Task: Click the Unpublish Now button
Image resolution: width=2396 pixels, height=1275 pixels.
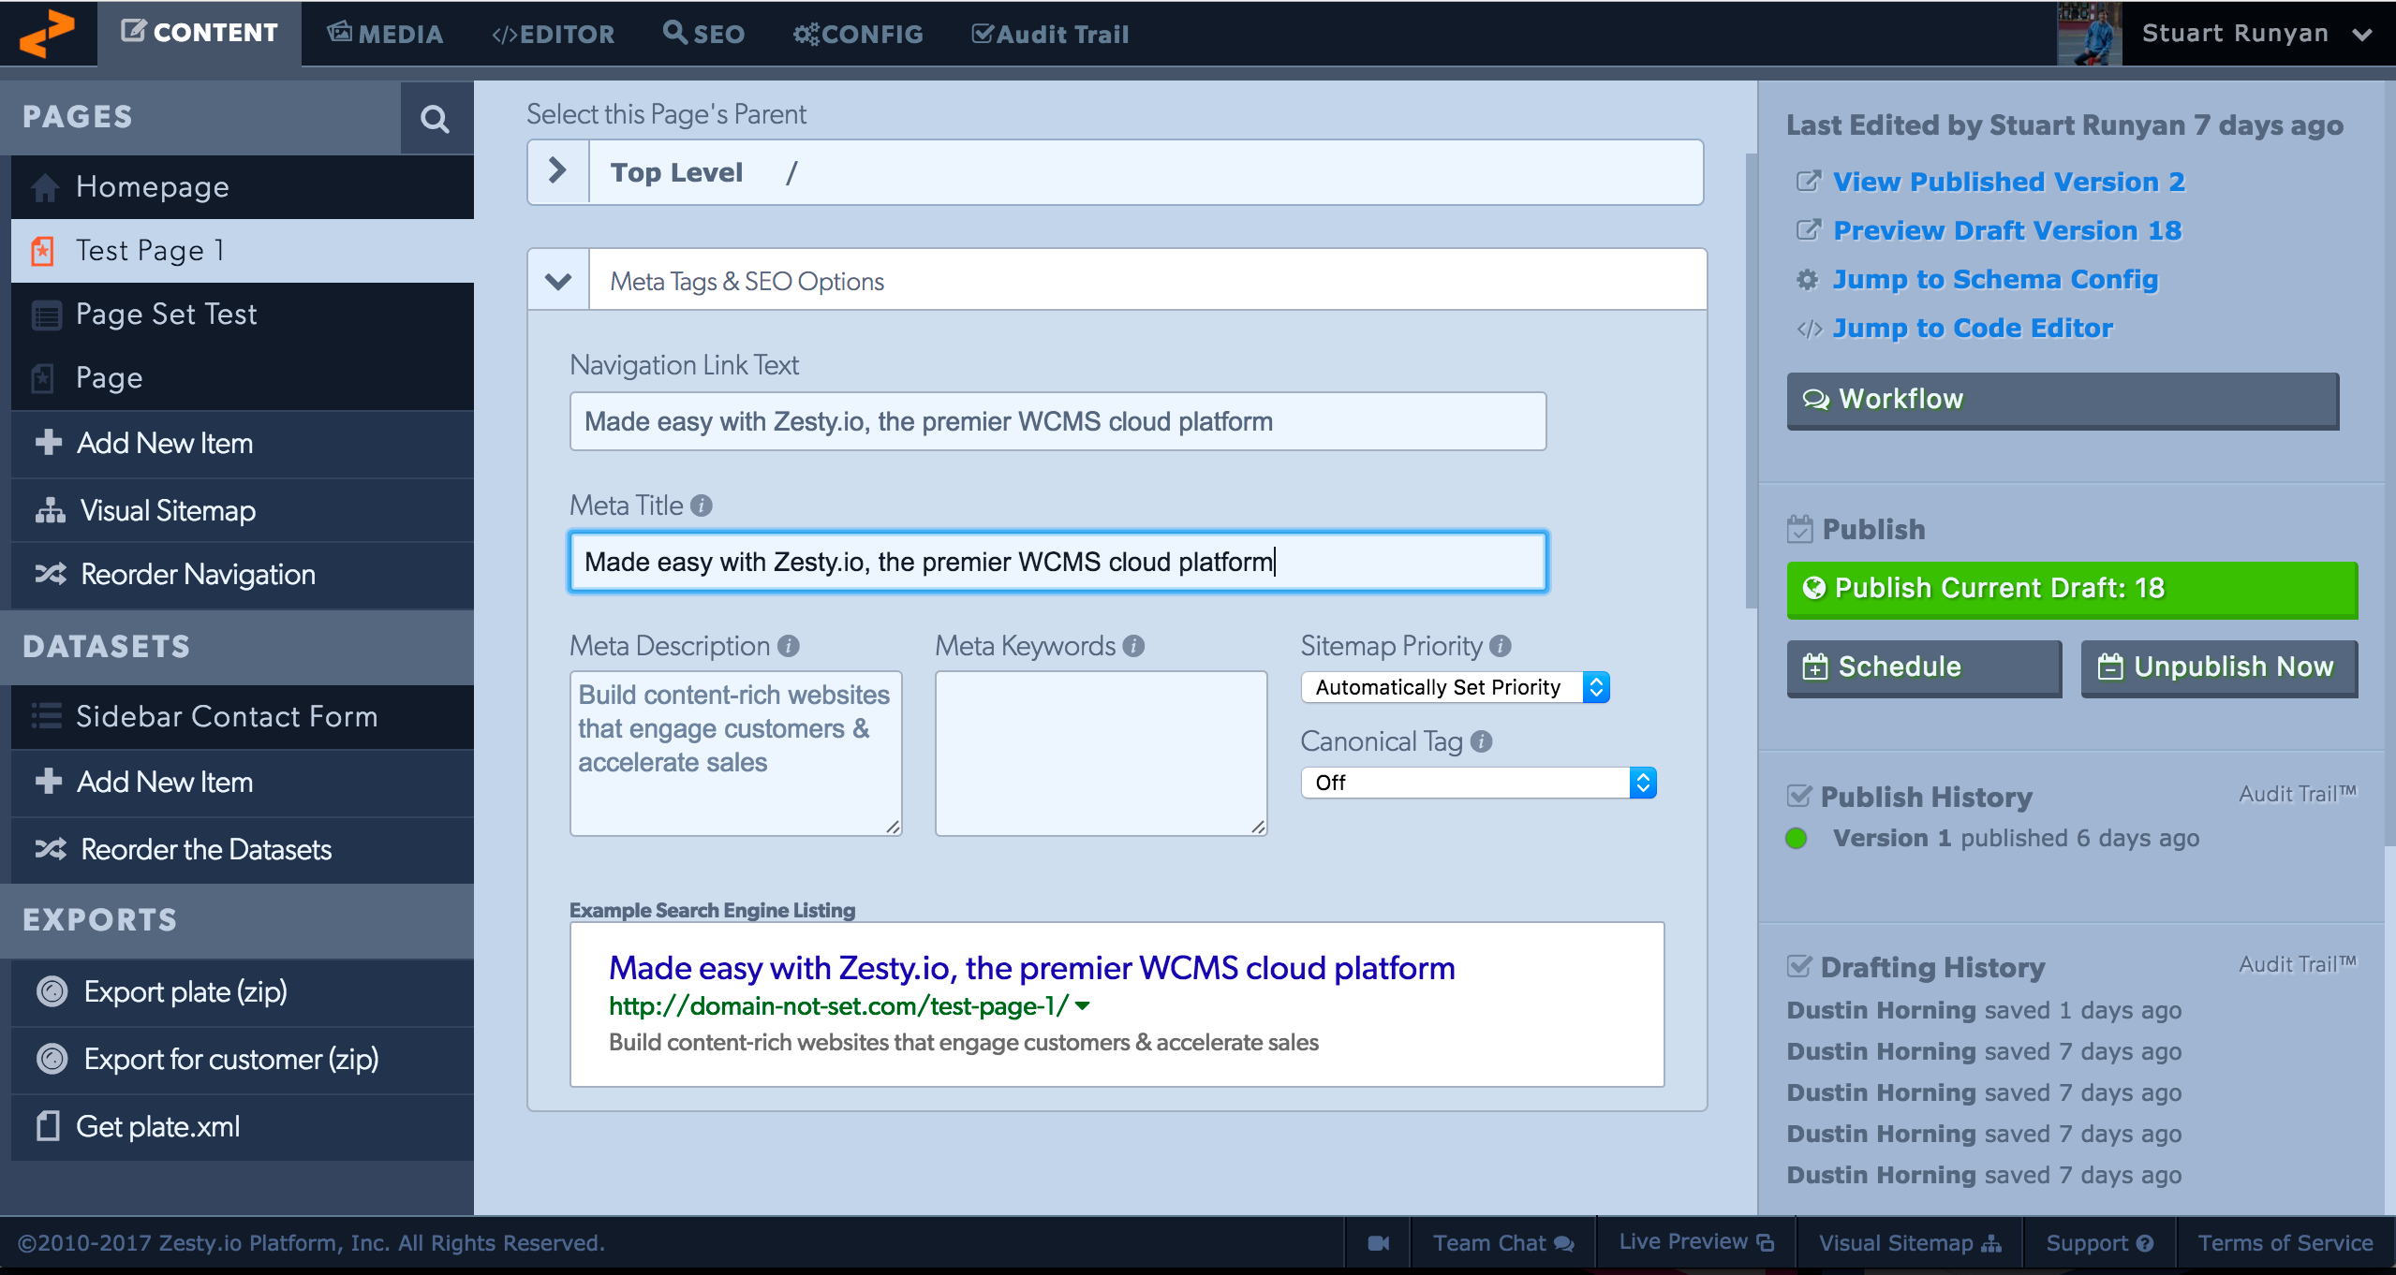Action: [2219, 667]
